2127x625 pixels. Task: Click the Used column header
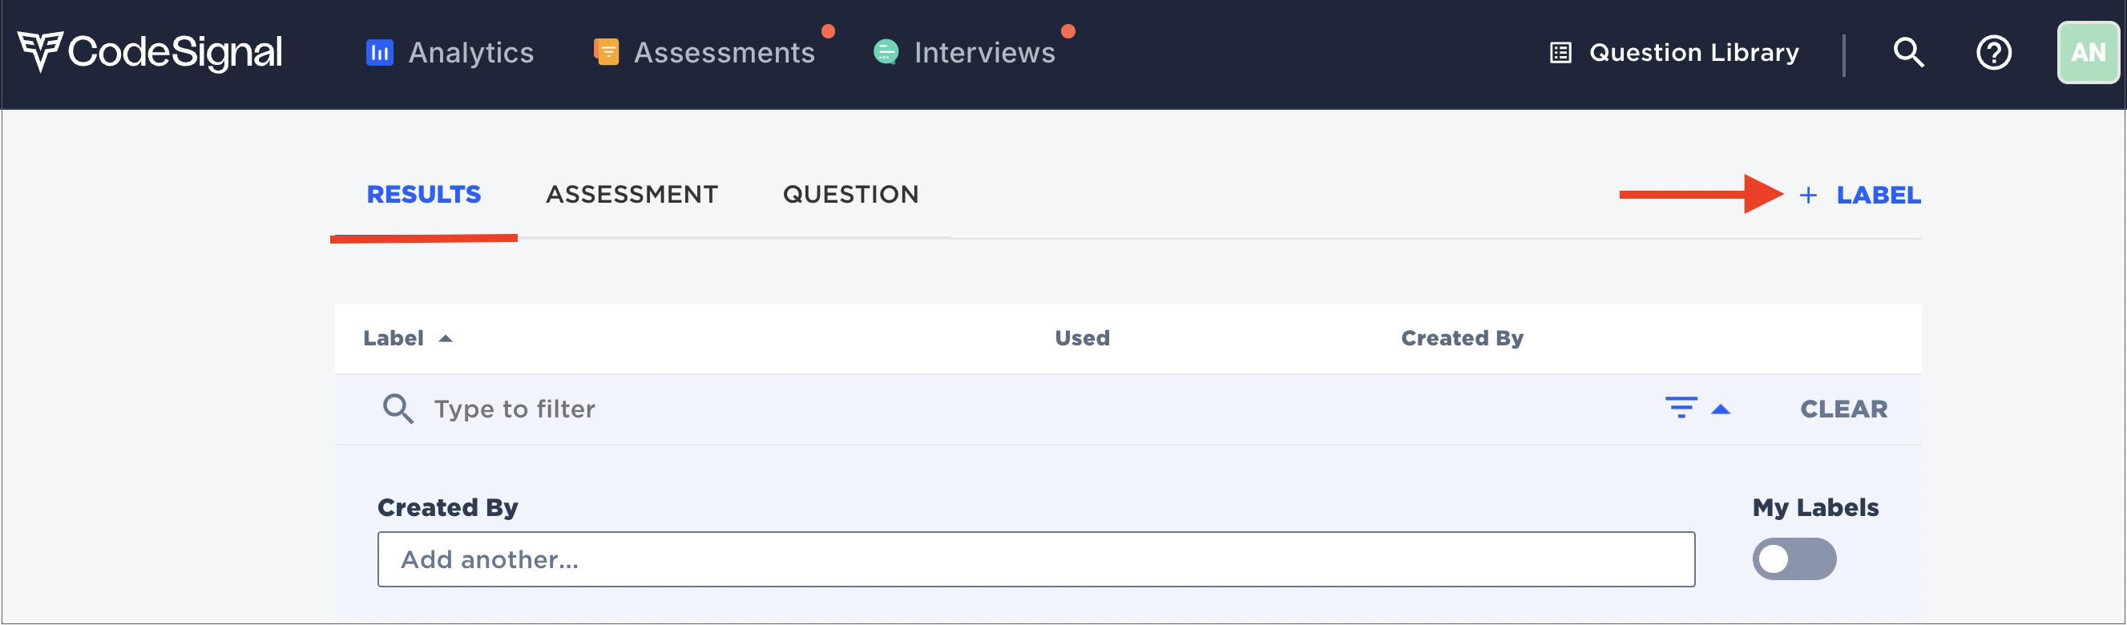1082,338
